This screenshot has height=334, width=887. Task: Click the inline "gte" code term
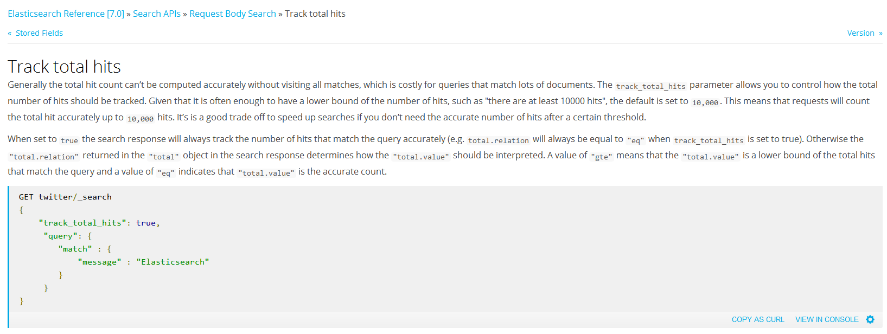(x=602, y=156)
